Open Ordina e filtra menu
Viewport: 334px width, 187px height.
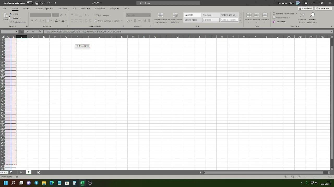(302, 18)
